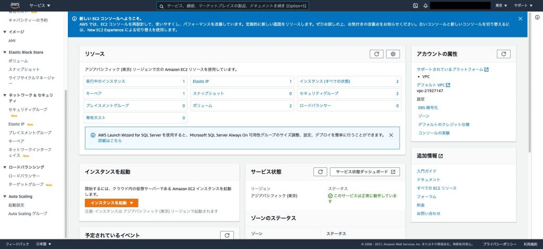The width and height of the screenshot is (543, 249).
Task: Open ライフサイクルマネージャー in the sidebar
Action: tap(31, 81)
